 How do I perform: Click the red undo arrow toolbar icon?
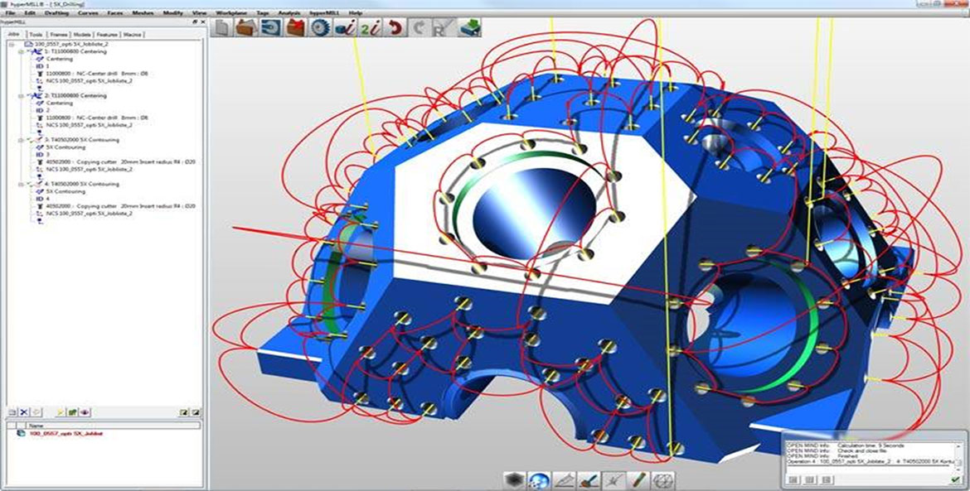point(395,27)
